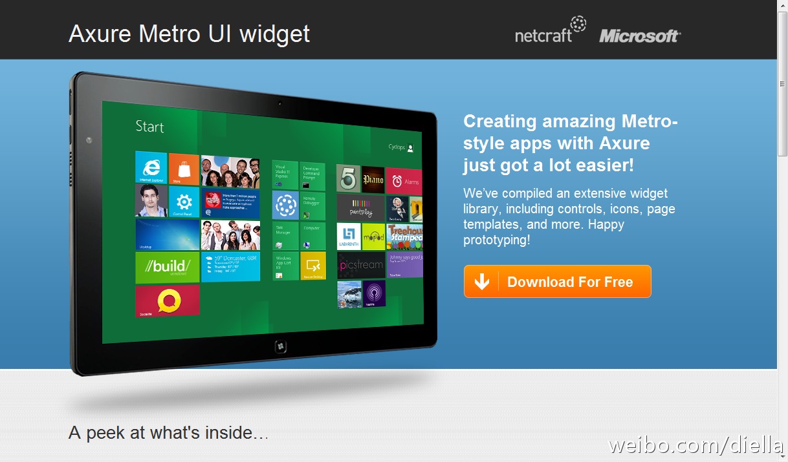
Task: Click the A peek at what's inside heading
Action: coord(168,433)
